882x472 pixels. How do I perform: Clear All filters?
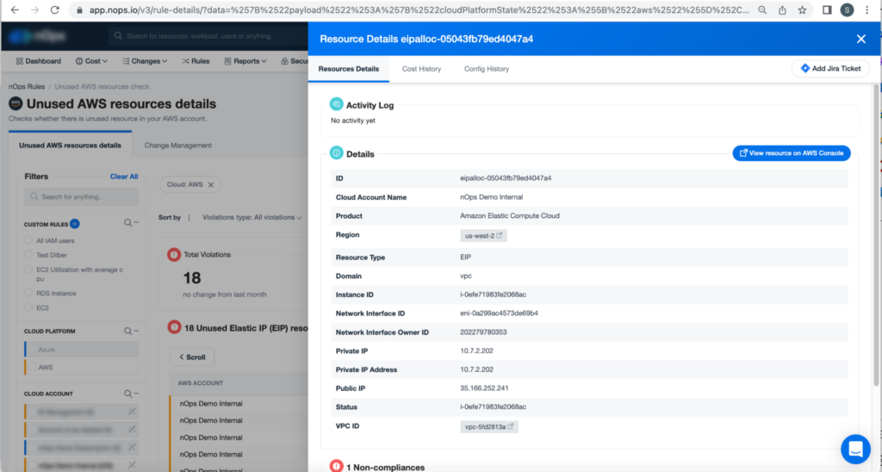click(x=124, y=176)
